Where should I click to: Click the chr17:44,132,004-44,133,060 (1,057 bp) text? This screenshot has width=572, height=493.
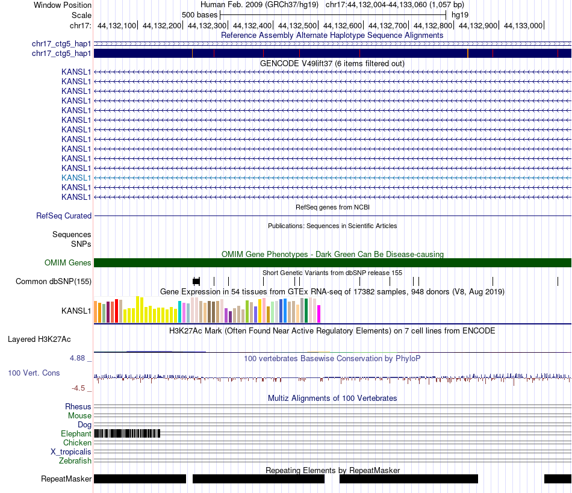coord(395,5)
